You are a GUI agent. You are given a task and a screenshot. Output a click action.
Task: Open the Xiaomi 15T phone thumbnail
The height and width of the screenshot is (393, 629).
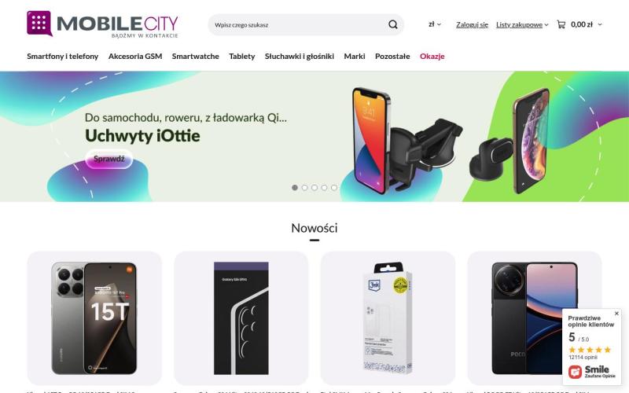pyautogui.click(x=94, y=318)
